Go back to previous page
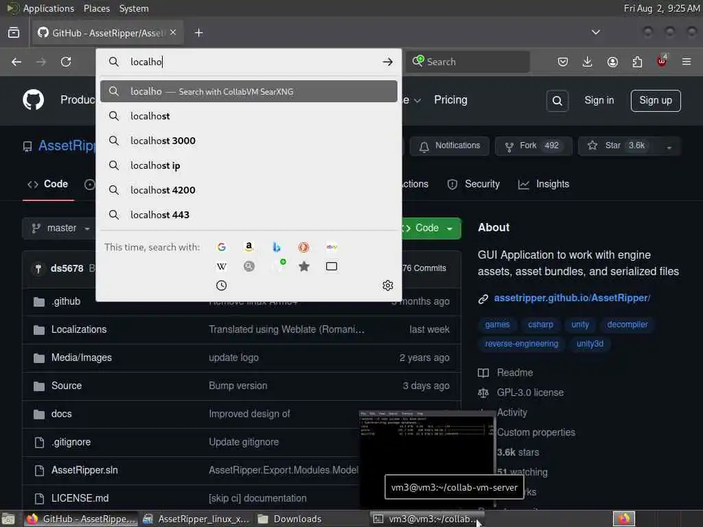 point(16,62)
